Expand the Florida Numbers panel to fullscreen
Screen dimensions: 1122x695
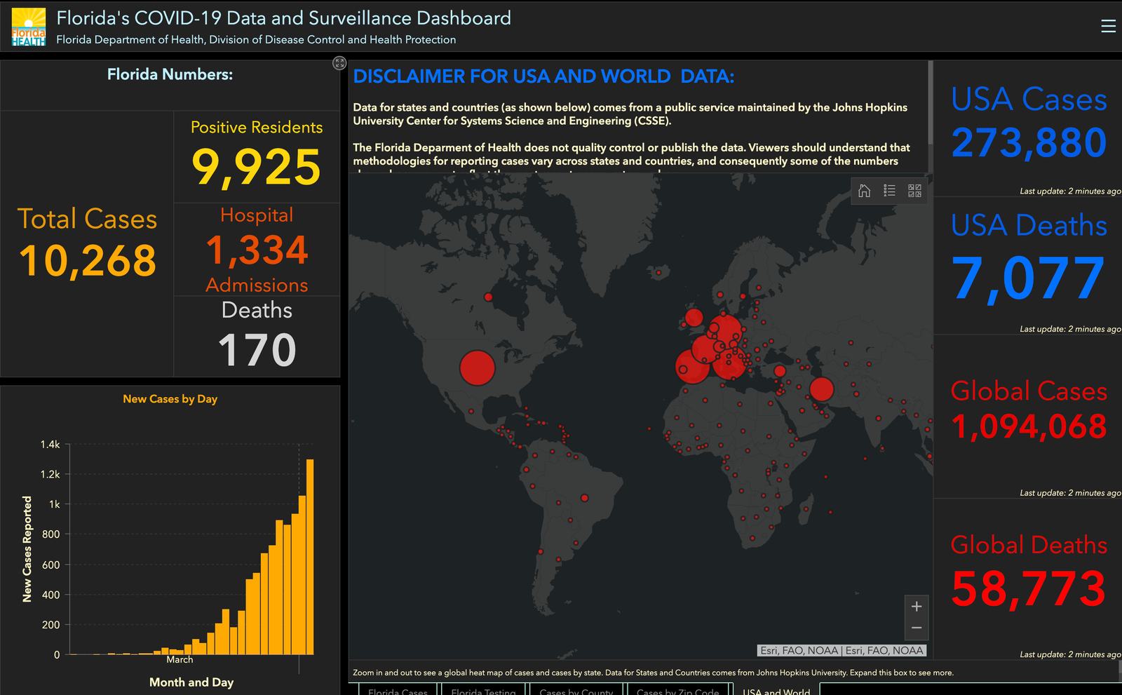tap(339, 63)
